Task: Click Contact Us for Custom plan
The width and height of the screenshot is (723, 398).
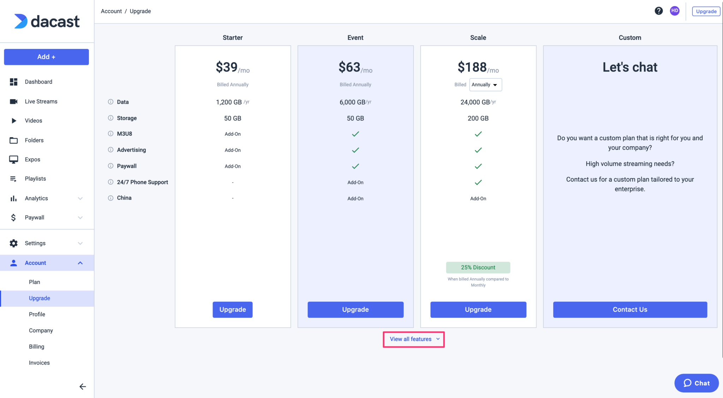Action: point(630,310)
